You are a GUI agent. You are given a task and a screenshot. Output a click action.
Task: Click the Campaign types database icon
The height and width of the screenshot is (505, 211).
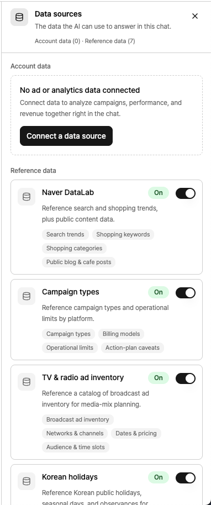click(x=27, y=296)
